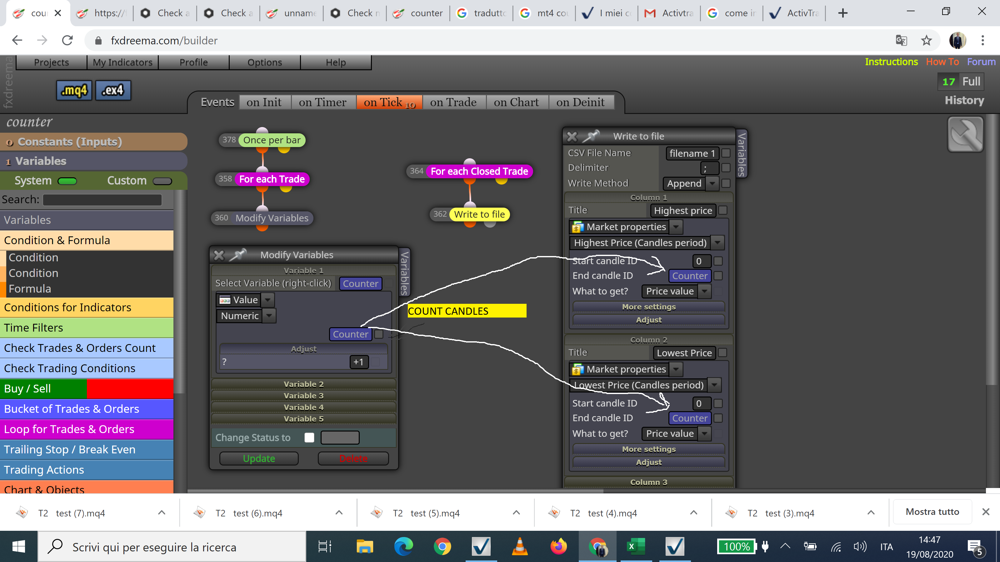Image resolution: width=1000 pixels, height=562 pixels.
Task: Open the Options menu
Action: pyautogui.click(x=265, y=62)
